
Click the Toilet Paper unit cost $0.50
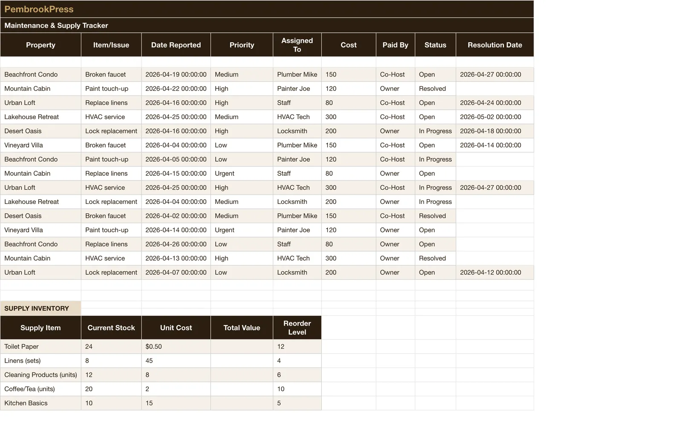tap(176, 346)
